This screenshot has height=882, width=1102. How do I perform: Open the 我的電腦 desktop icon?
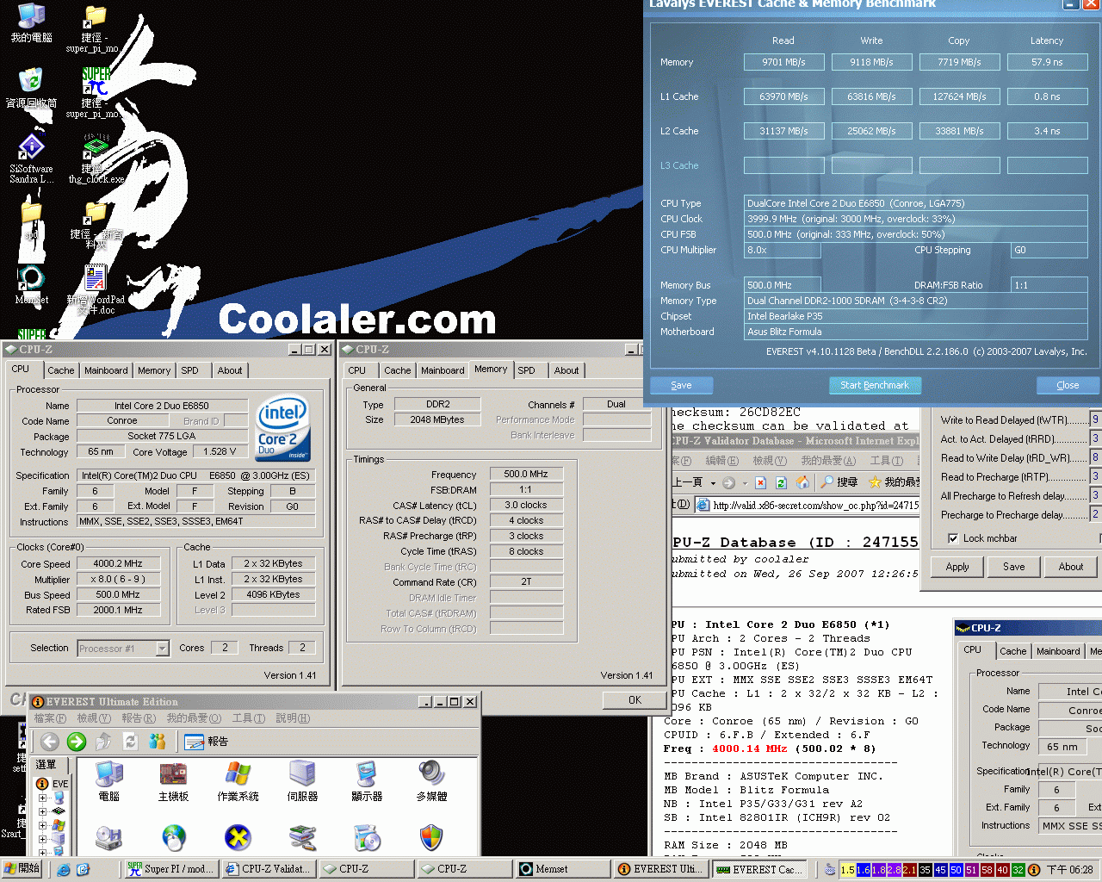31,23
